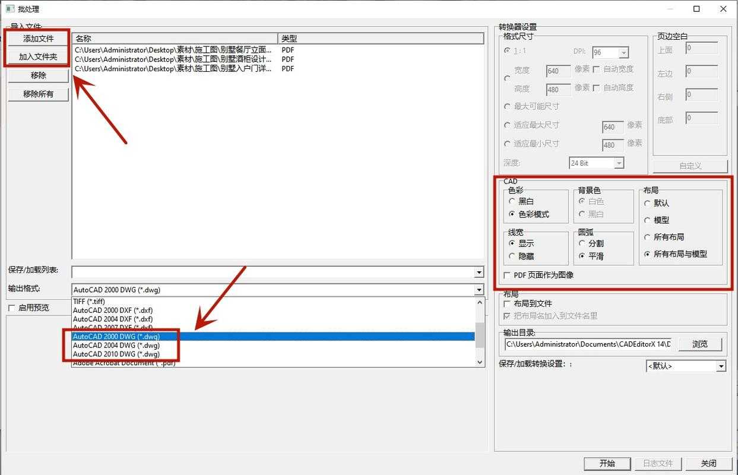The image size is (738, 475).
Task: Open the <默认> conversion settings dropdown
Action: [721, 366]
